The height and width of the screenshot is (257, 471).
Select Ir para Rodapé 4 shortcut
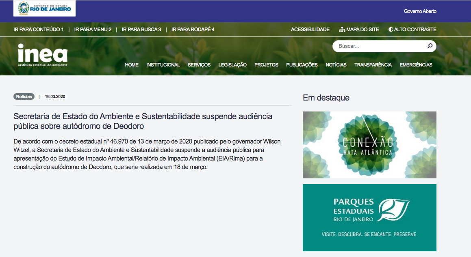pyautogui.click(x=193, y=30)
